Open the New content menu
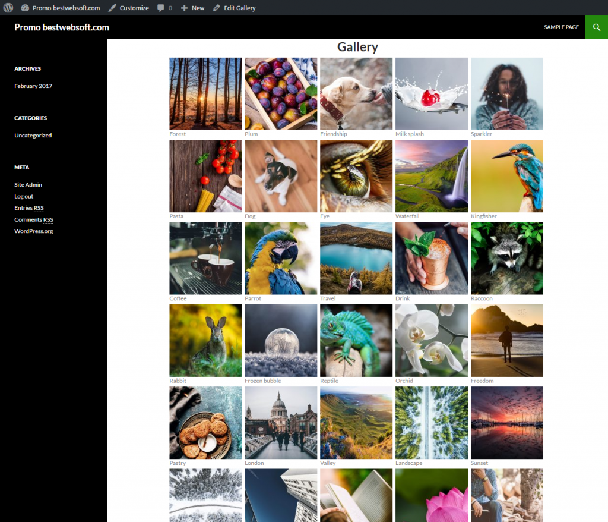Viewport: 608px width, 522px height. tap(193, 8)
